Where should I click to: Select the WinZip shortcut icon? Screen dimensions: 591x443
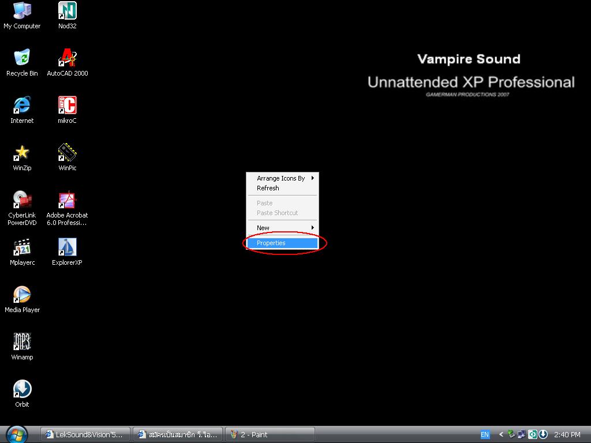tap(22, 157)
